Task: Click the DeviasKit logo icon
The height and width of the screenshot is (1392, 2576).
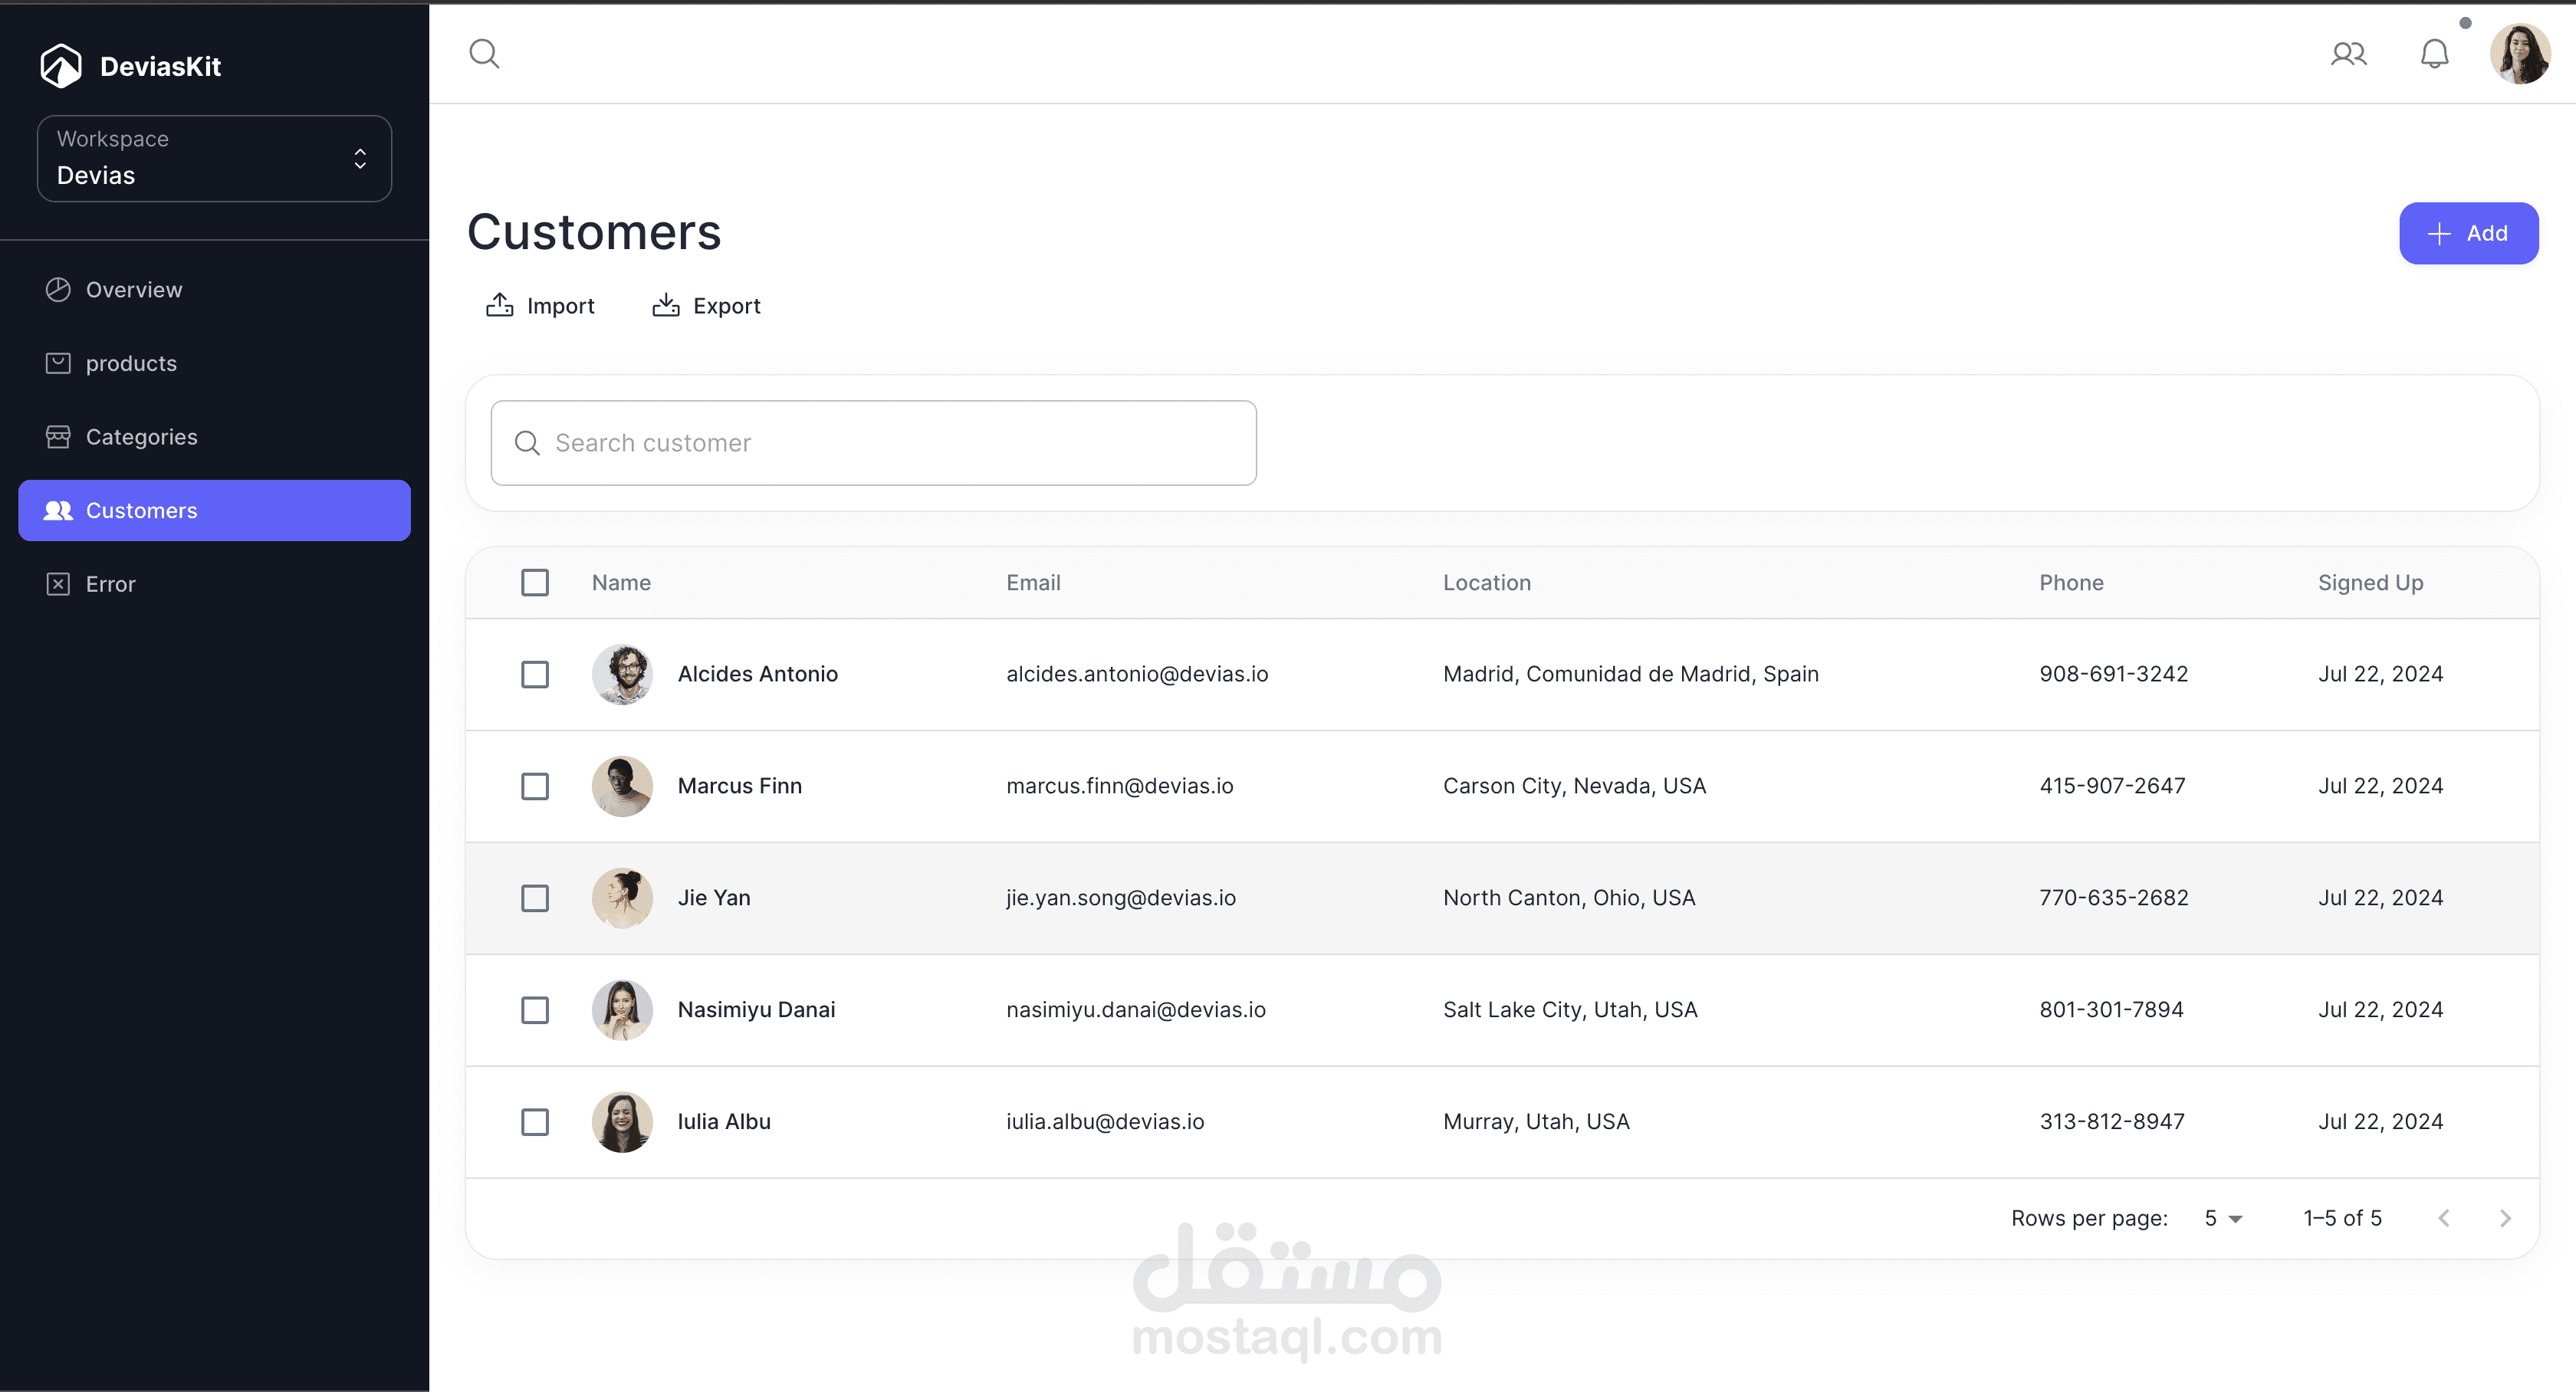Action: click(x=61, y=66)
